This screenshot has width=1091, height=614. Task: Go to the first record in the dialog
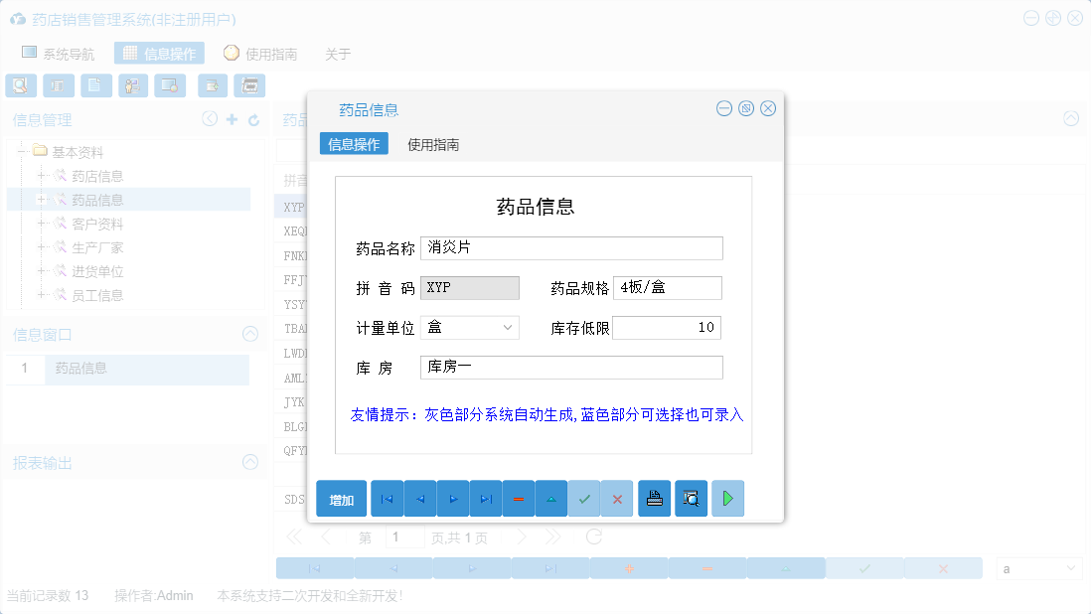coord(387,498)
